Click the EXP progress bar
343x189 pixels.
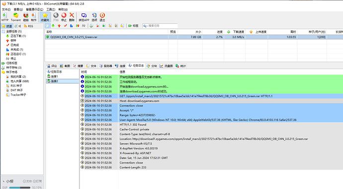(20, 188)
